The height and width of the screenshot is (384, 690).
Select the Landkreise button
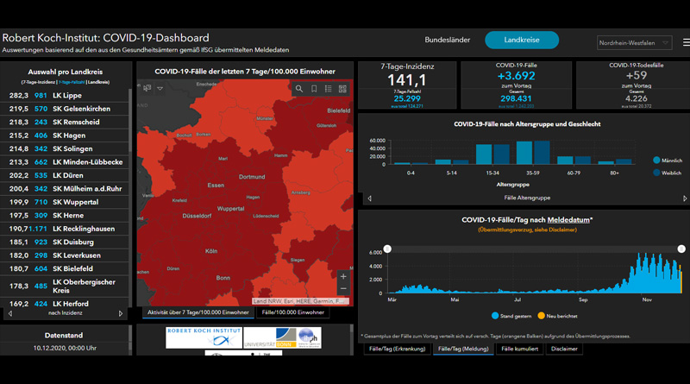tap(522, 40)
